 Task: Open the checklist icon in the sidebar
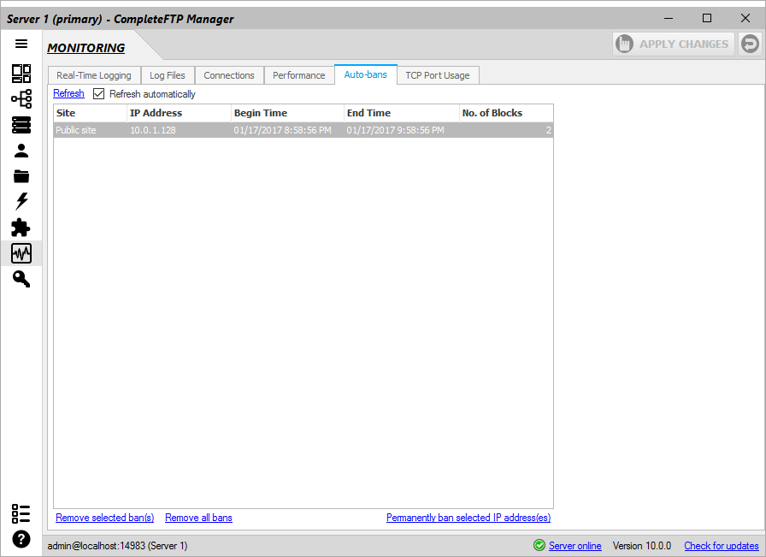(21, 513)
